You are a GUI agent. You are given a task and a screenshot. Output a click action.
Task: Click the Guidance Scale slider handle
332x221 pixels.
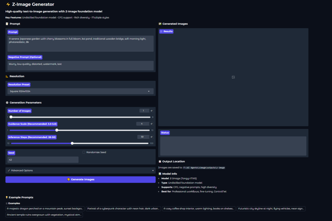point(57,130)
